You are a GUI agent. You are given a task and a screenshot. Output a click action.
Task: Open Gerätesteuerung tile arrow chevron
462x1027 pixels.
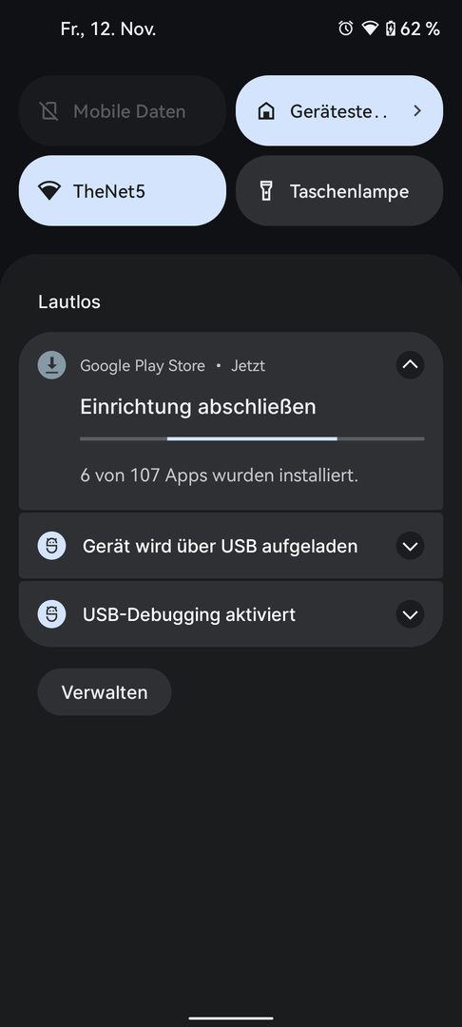point(417,110)
